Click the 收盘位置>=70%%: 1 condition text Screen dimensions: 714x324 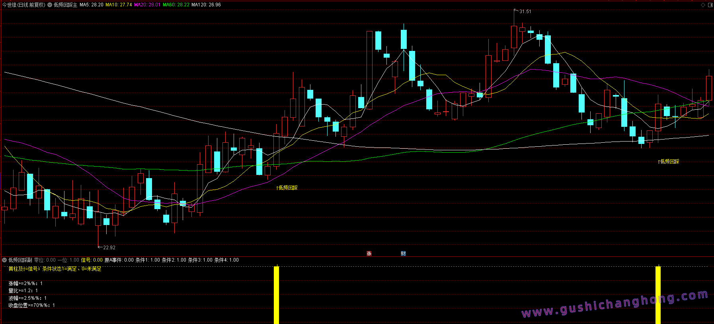pyautogui.click(x=32, y=305)
